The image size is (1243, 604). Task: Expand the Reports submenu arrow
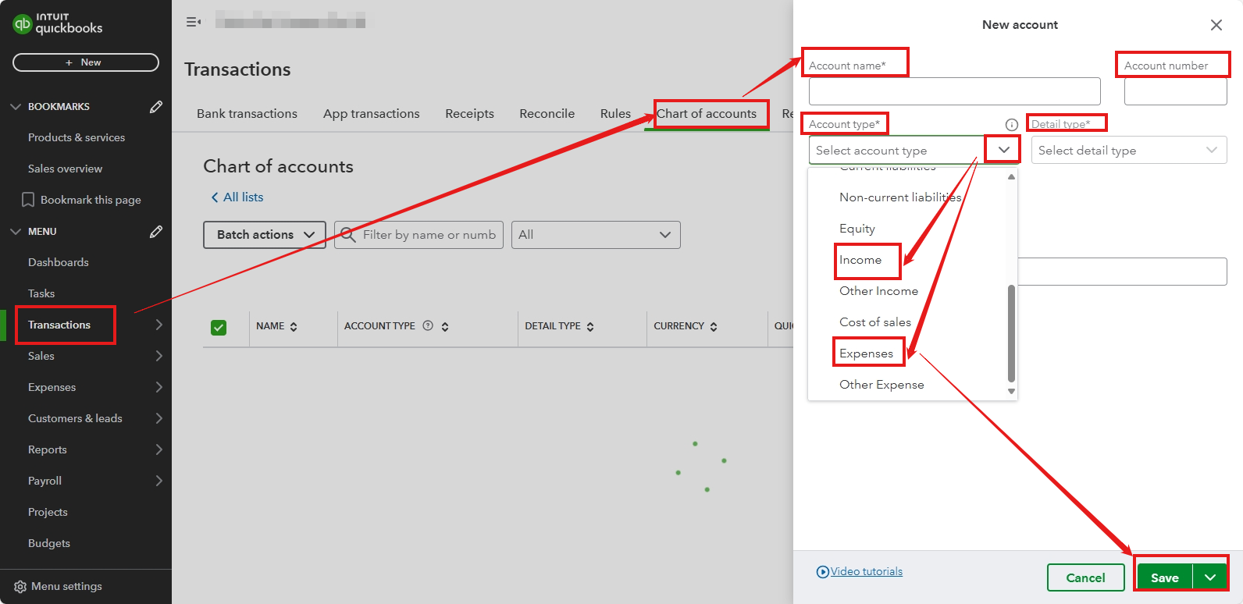pos(158,449)
